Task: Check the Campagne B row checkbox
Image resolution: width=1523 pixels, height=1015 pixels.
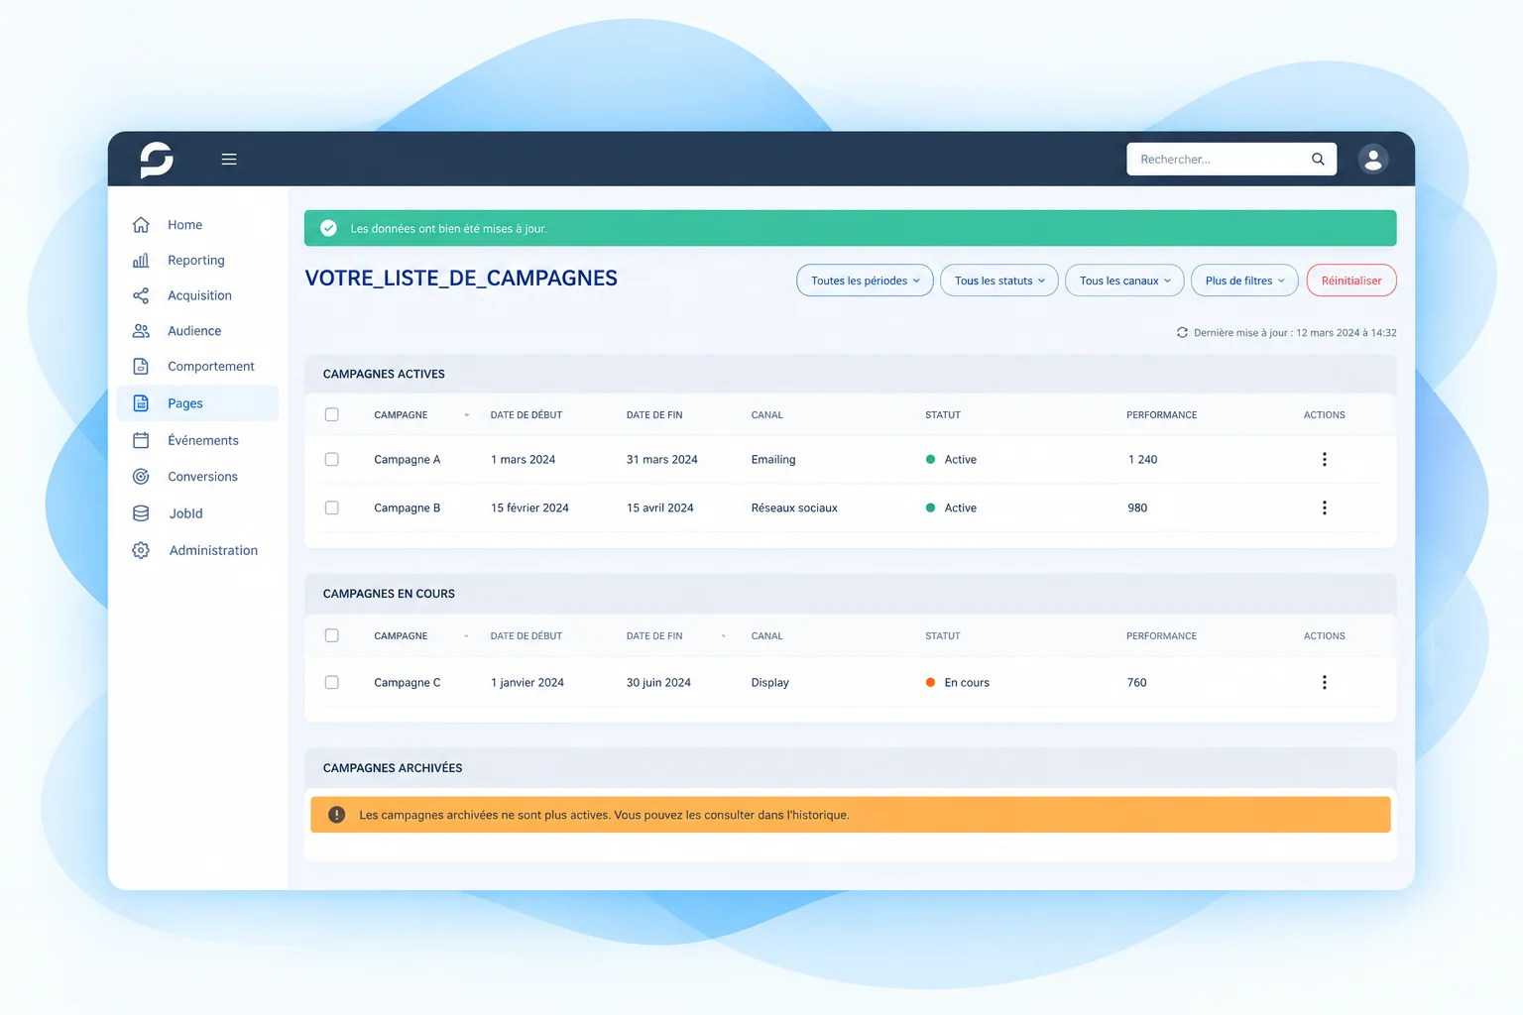Action: click(x=332, y=507)
